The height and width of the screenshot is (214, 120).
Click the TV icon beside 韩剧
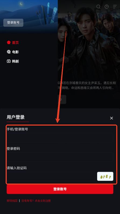[9, 61]
